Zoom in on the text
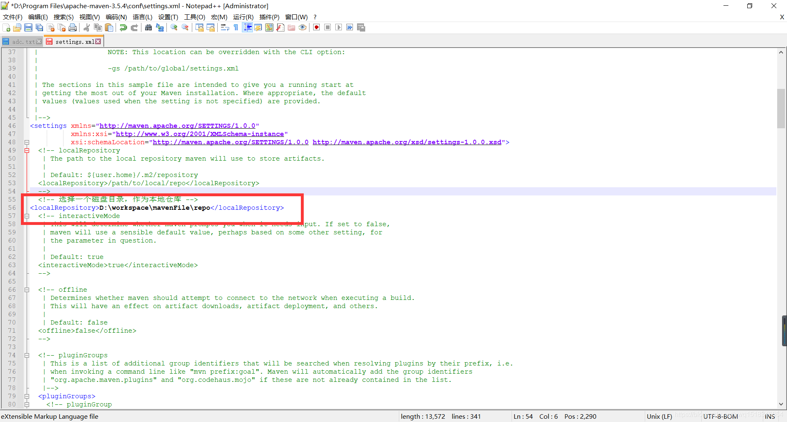The image size is (787, 422). click(x=174, y=27)
